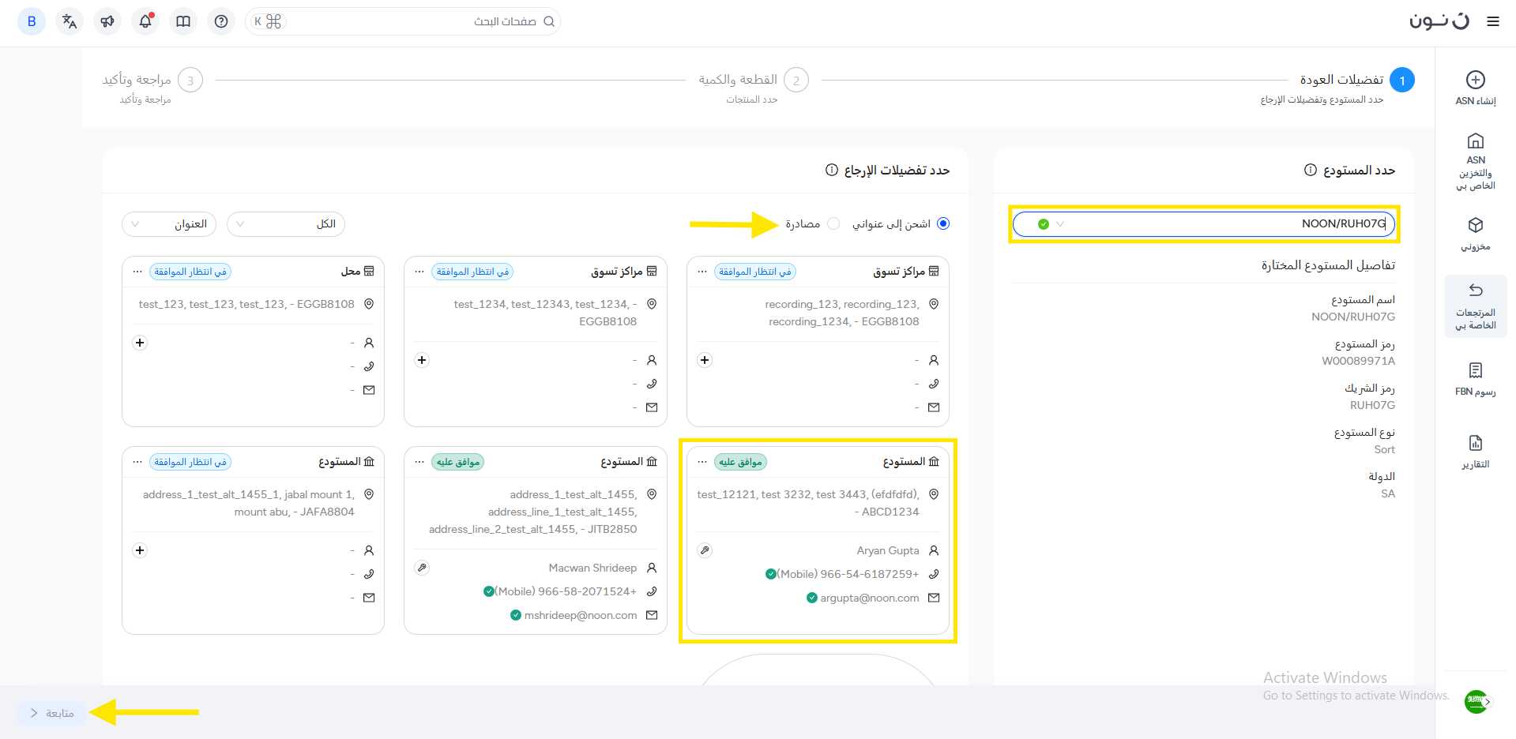1516x739 pixels.
Task: Select the Macwan Shrideep warehouse address card
Action: [535, 540]
